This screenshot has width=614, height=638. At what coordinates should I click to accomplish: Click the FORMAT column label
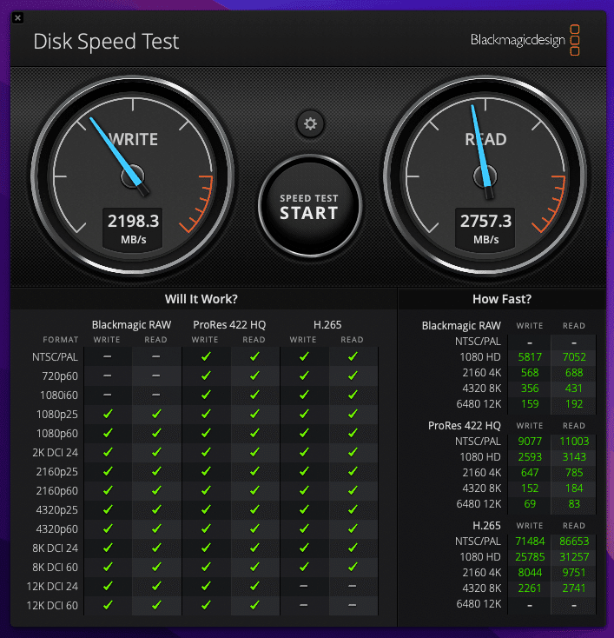click(61, 339)
